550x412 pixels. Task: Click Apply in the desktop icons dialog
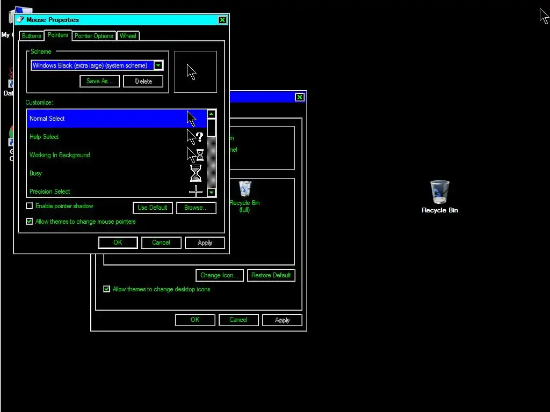[282, 320]
